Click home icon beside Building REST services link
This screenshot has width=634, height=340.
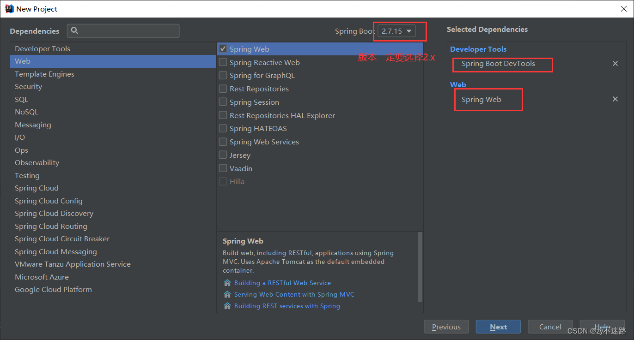tap(227, 306)
